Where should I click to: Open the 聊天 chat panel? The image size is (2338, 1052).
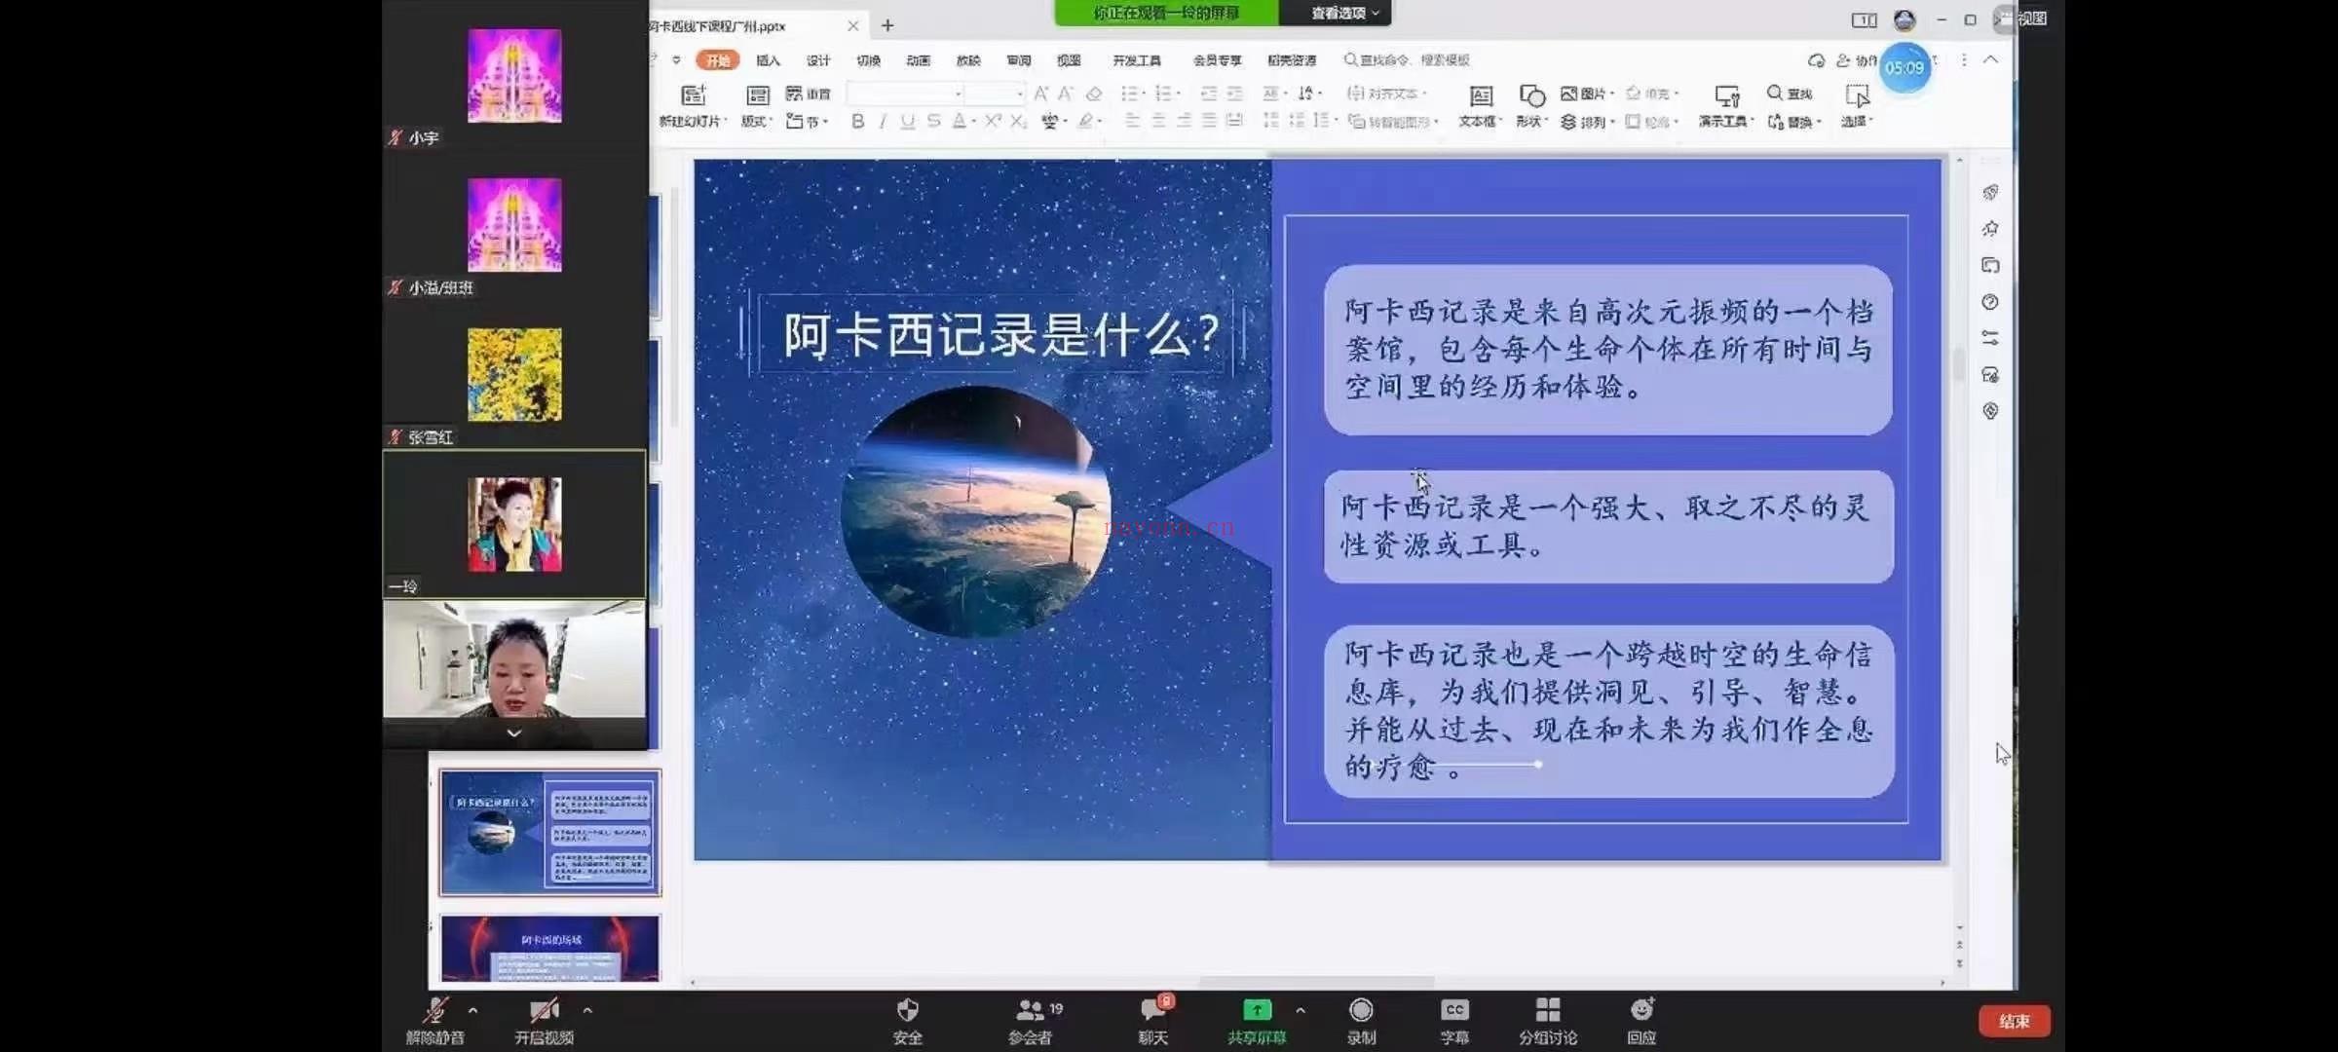pos(1153,1020)
